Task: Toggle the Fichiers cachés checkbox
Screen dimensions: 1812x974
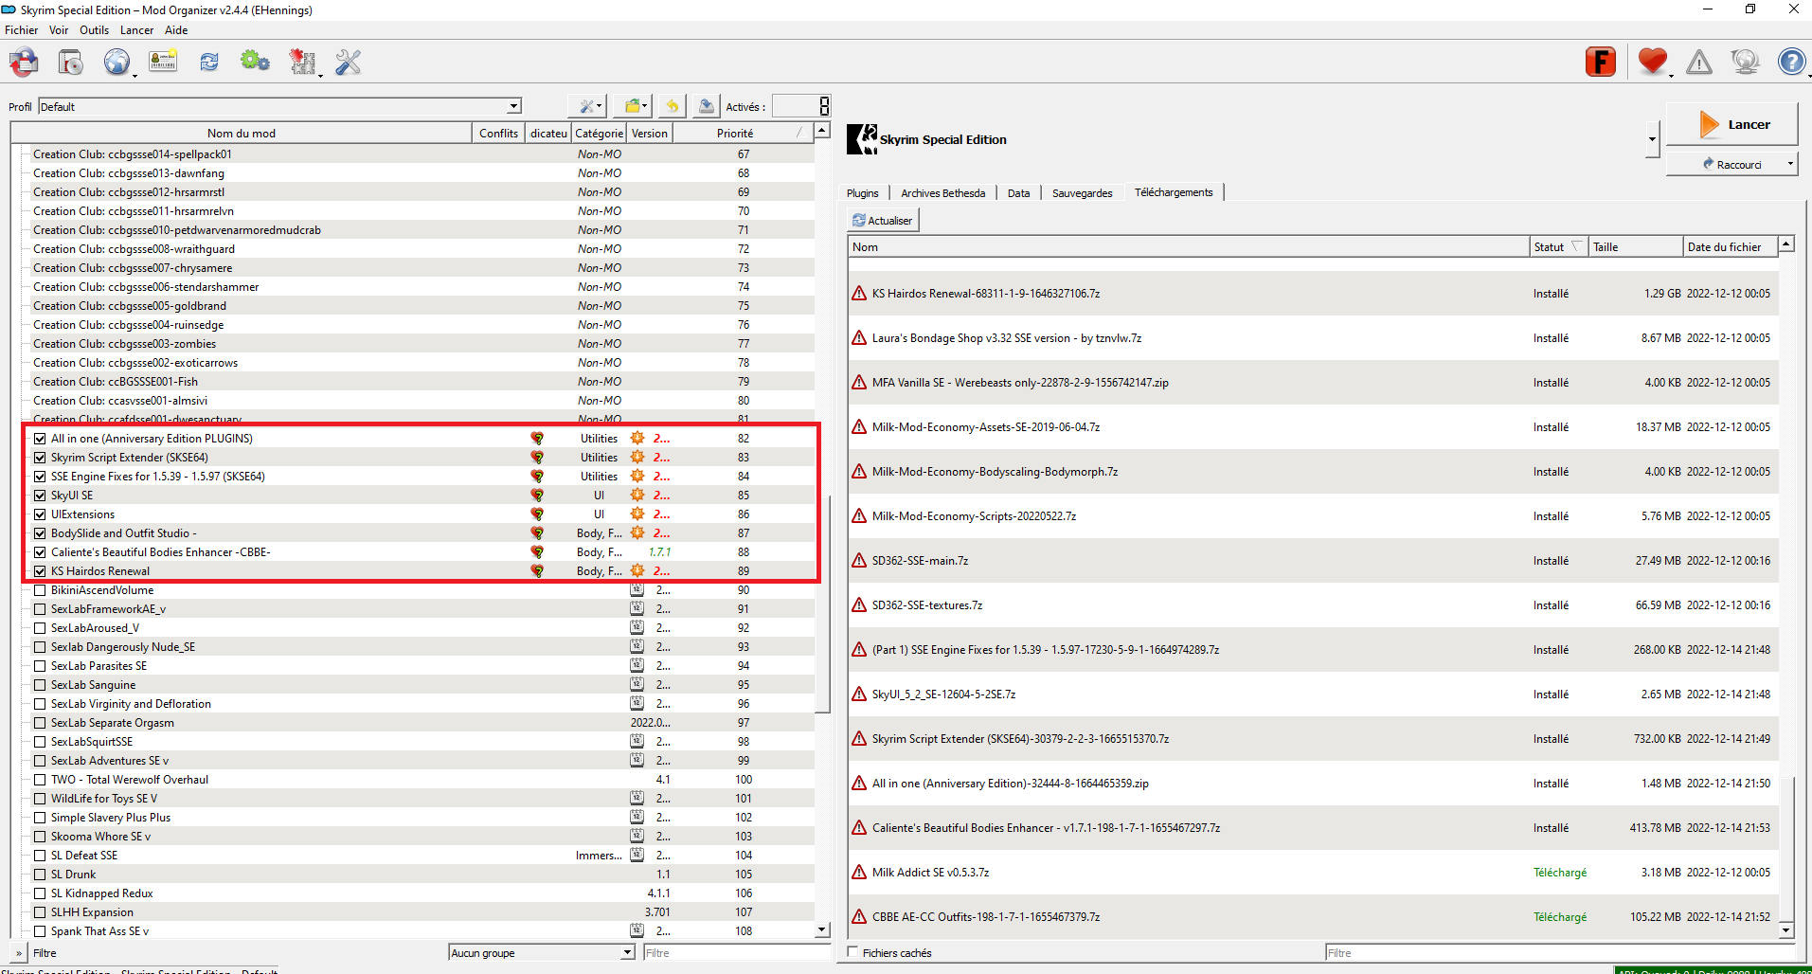Action: [852, 952]
